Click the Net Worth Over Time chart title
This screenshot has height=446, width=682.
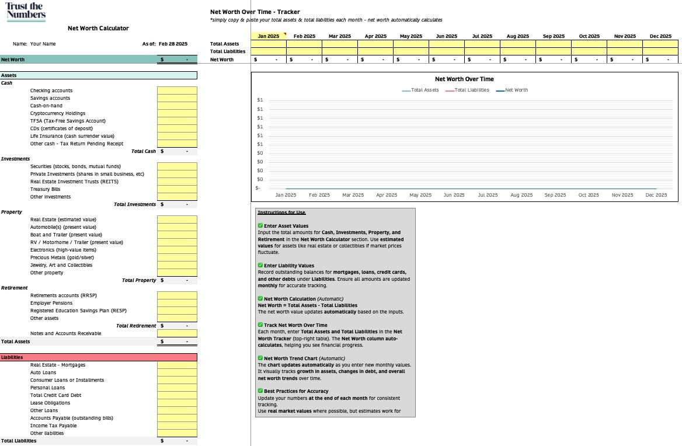point(464,79)
